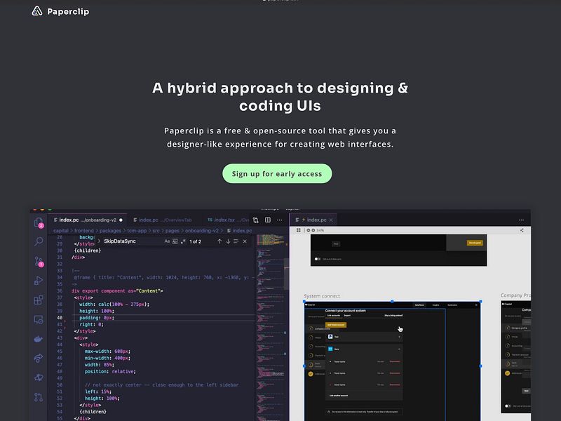Click the pages breadcrumb segment
The image size is (561, 421).
pos(172,231)
